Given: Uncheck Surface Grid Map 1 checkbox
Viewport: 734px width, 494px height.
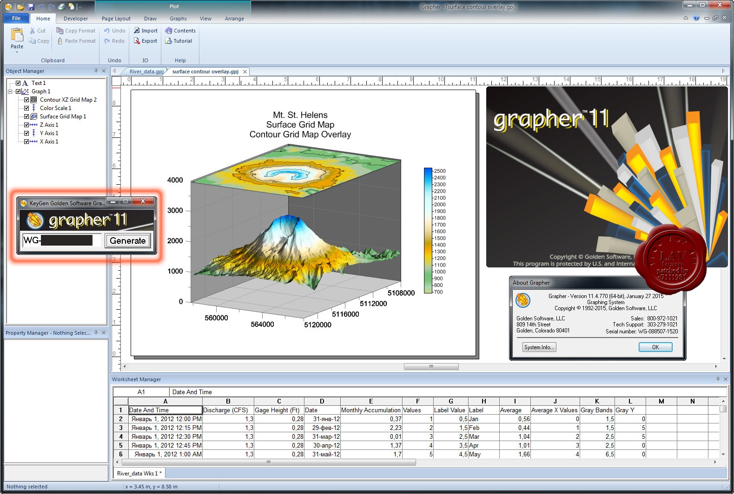Looking at the screenshot, I should click(26, 117).
